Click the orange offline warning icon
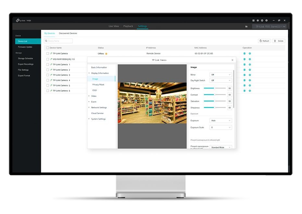The image size is (302, 214). pos(106,53)
